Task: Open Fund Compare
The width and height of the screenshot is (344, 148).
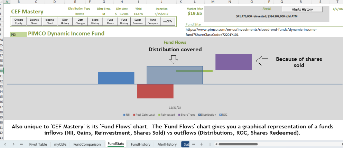Action: pos(153,21)
